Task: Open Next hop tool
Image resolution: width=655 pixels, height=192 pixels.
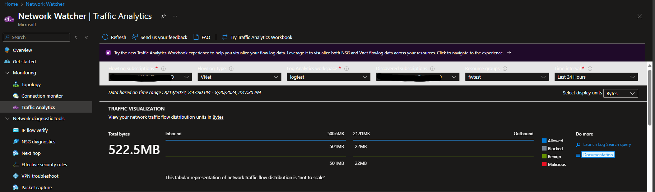Action: [x=31, y=153]
